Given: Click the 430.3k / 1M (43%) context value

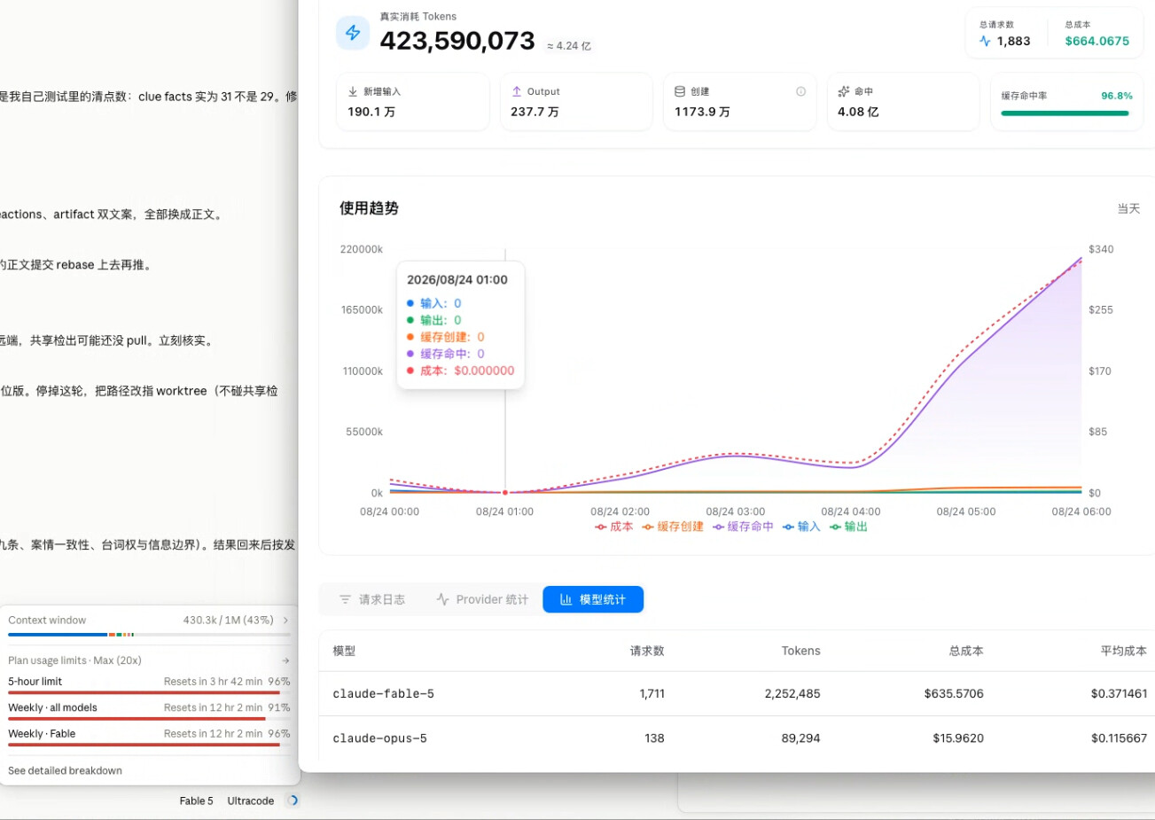Looking at the screenshot, I should [229, 621].
